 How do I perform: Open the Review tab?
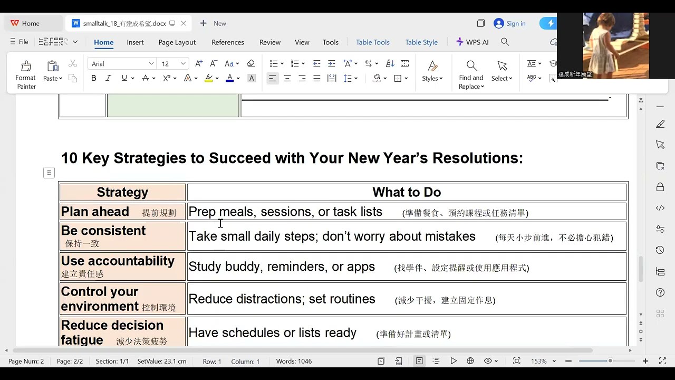click(x=270, y=42)
